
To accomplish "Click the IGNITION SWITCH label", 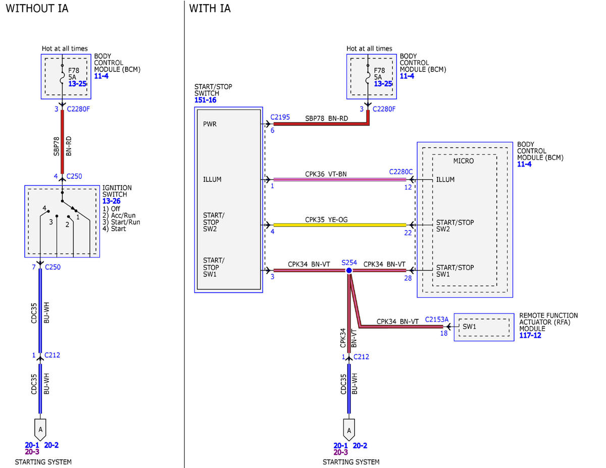I will pos(118,191).
